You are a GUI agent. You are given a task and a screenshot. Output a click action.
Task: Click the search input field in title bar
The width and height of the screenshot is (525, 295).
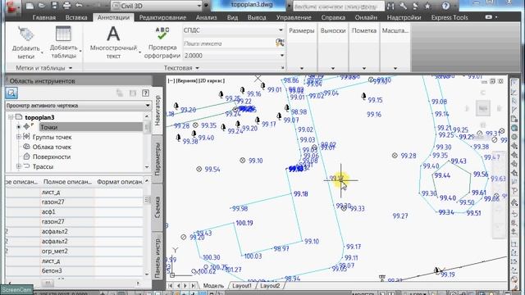tap(338, 6)
